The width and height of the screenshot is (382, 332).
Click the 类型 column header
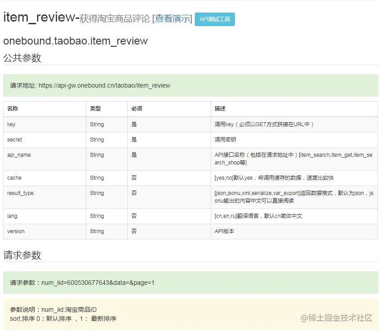[107, 109]
